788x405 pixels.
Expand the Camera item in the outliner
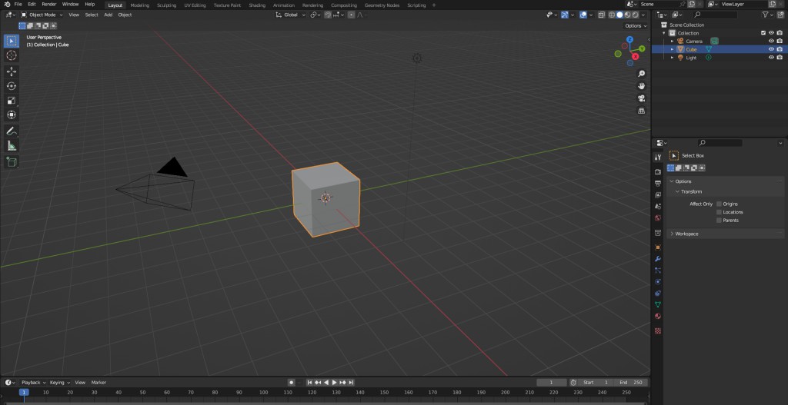[672, 41]
